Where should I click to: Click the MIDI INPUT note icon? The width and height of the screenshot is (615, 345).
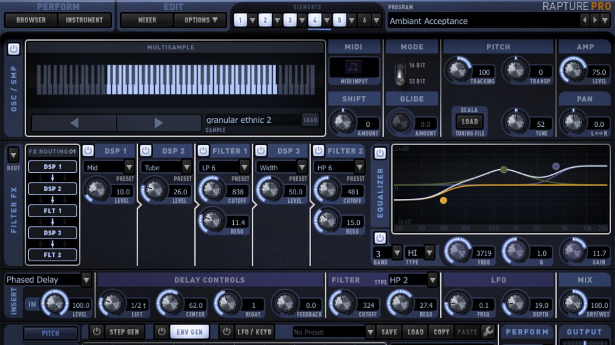[354, 67]
